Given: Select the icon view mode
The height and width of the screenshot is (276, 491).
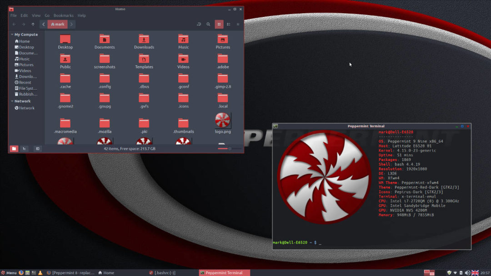Looking at the screenshot, I should [x=219, y=24].
